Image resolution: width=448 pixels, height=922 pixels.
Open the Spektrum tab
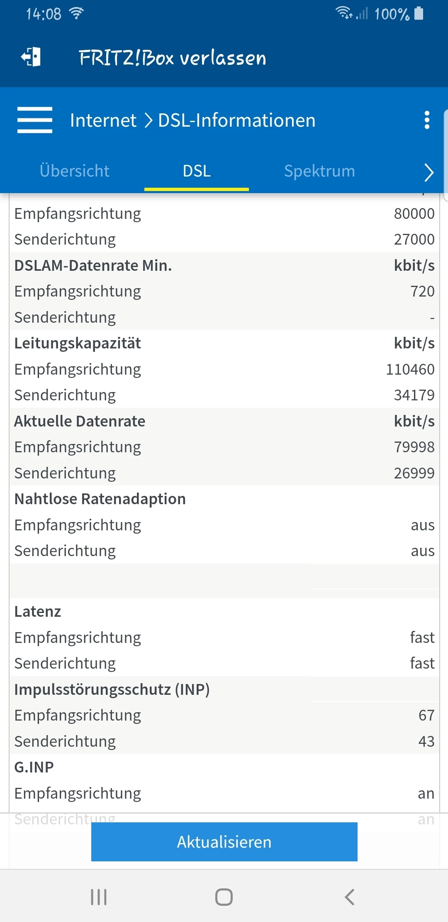coord(319,171)
